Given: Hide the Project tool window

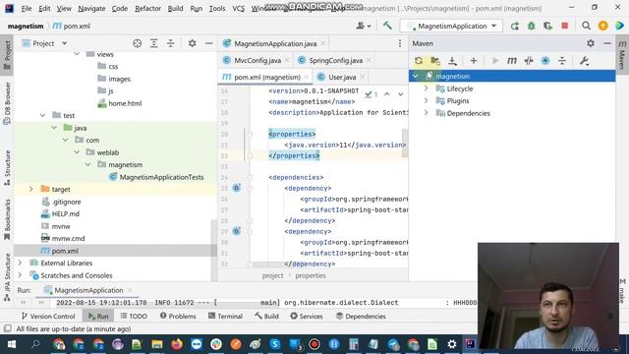Looking at the screenshot, I should coord(209,43).
